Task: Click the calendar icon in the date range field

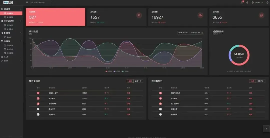Action: [x=202, y=33]
